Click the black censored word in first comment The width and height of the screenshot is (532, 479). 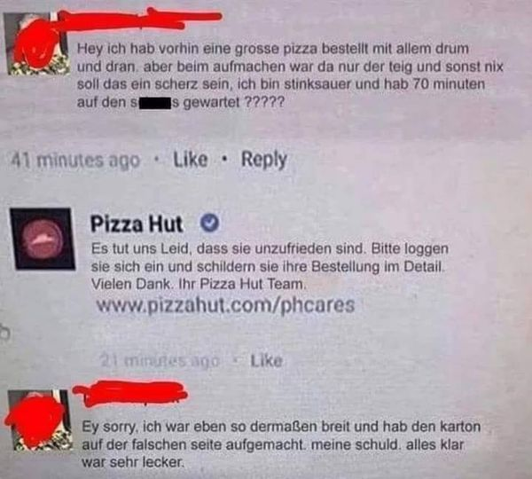pos(154,103)
